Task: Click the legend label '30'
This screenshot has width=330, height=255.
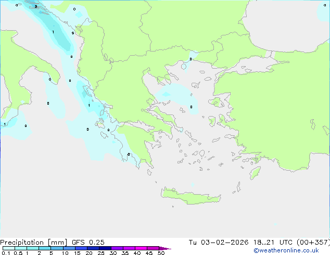Action: [x=113, y=253]
